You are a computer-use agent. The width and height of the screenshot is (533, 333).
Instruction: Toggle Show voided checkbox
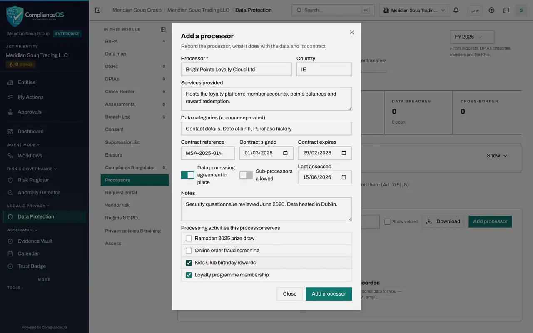pos(387,222)
